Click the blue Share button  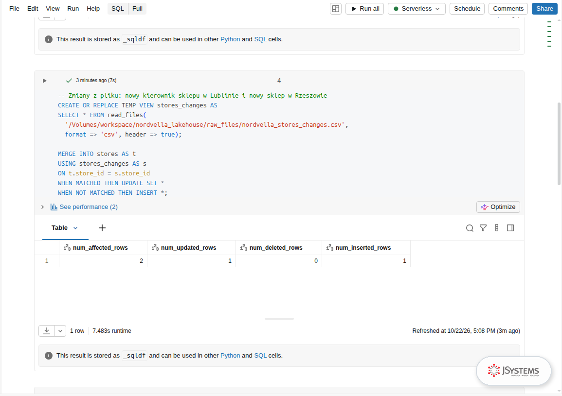tap(544, 9)
